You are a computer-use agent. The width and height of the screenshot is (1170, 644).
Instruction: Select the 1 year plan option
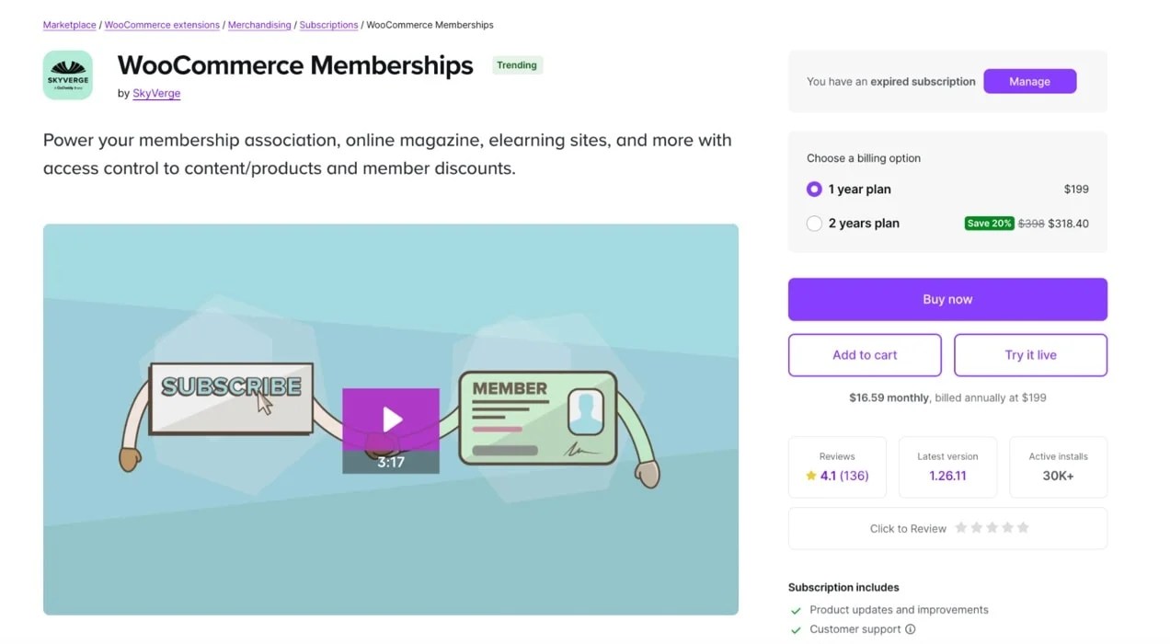814,190
